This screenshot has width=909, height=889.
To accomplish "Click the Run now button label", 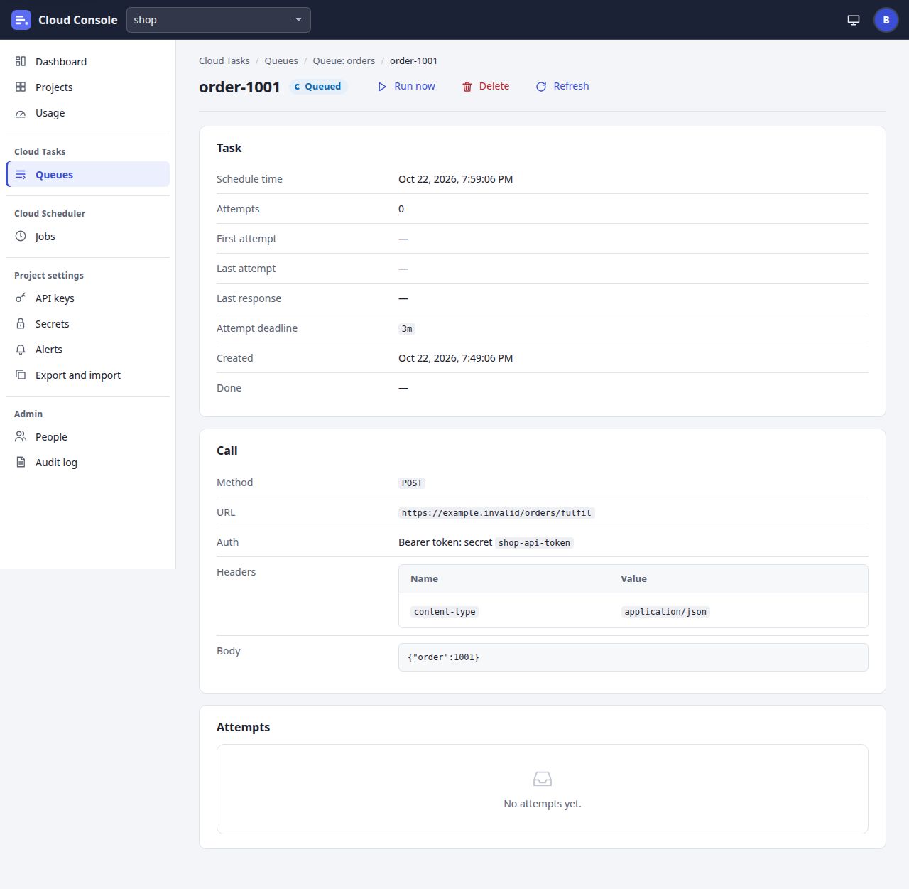I will 415,86.
